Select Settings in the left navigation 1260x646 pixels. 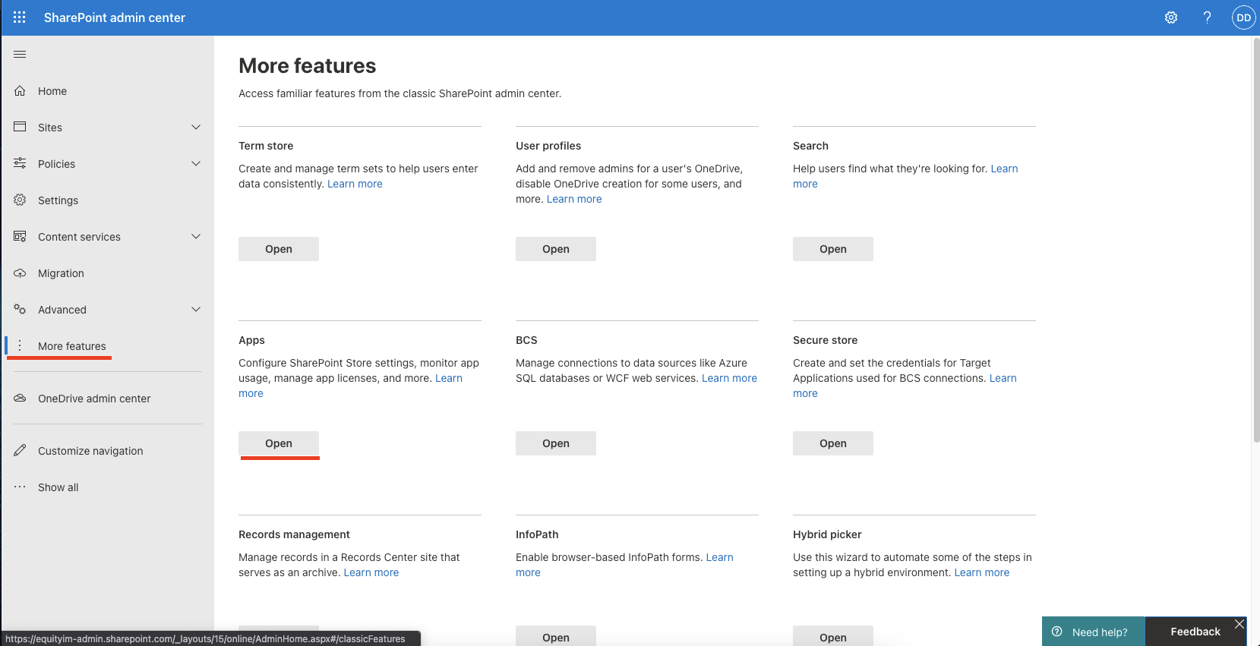tap(58, 200)
